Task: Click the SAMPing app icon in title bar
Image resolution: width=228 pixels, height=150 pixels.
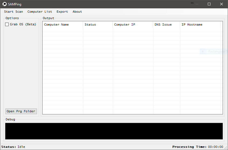Action: pos(4,4)
